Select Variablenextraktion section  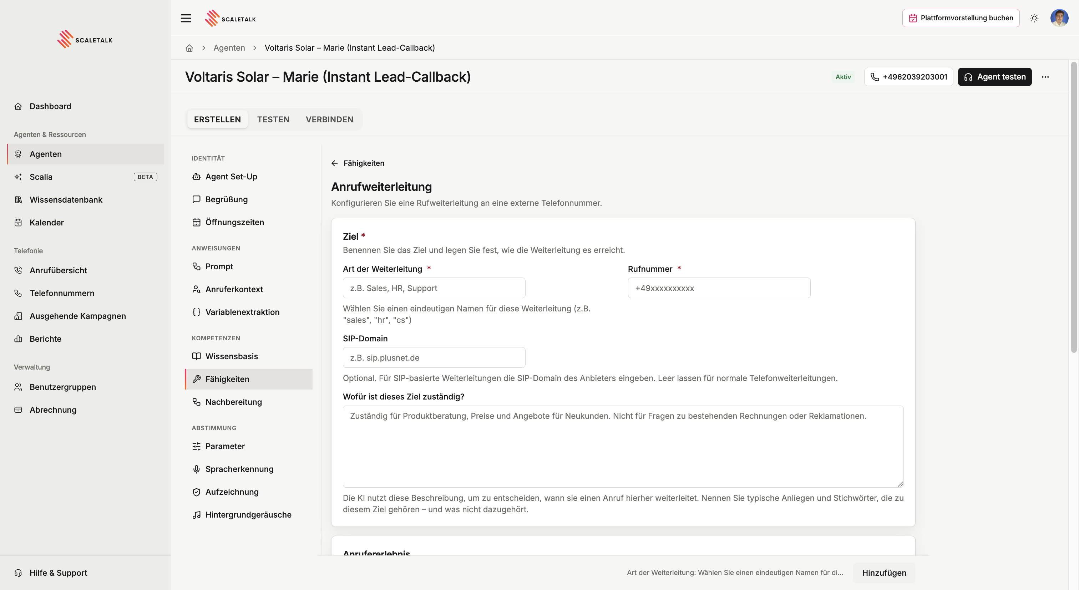(249, 312)
